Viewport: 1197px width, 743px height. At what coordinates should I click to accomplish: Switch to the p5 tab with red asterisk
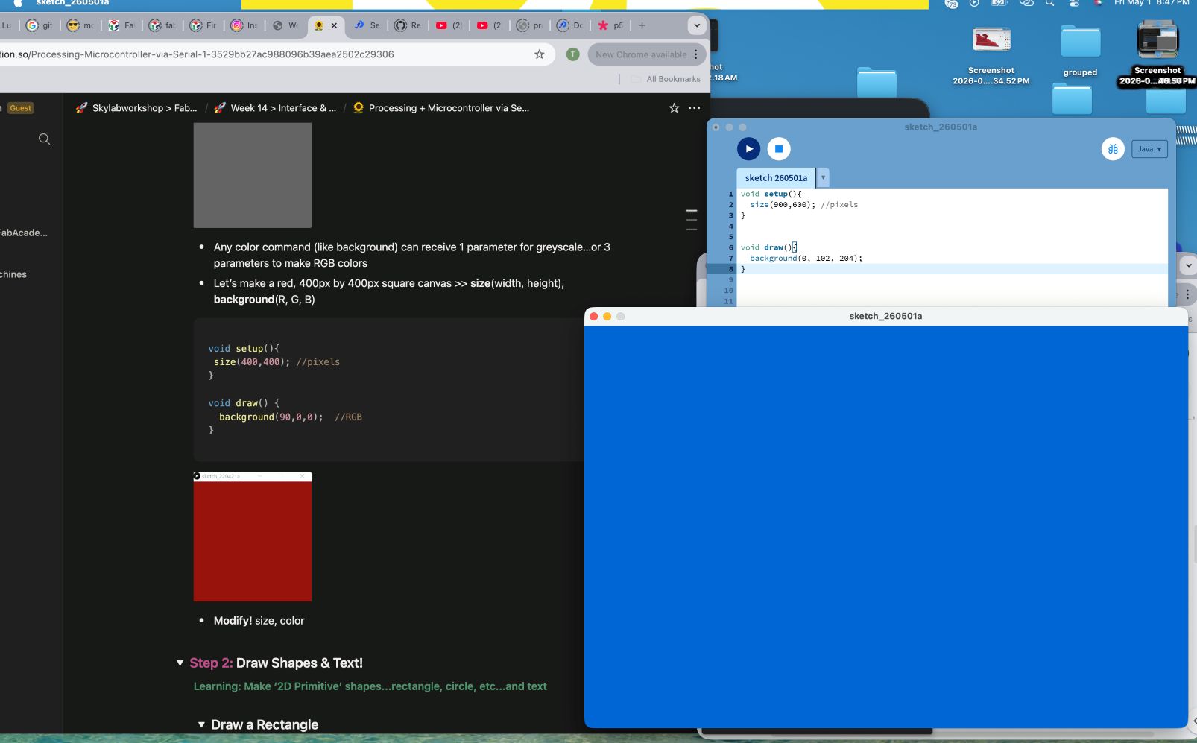click(x=611, y=25)
